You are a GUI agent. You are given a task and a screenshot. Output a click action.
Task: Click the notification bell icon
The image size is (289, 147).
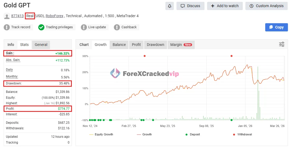pos(170,6)
